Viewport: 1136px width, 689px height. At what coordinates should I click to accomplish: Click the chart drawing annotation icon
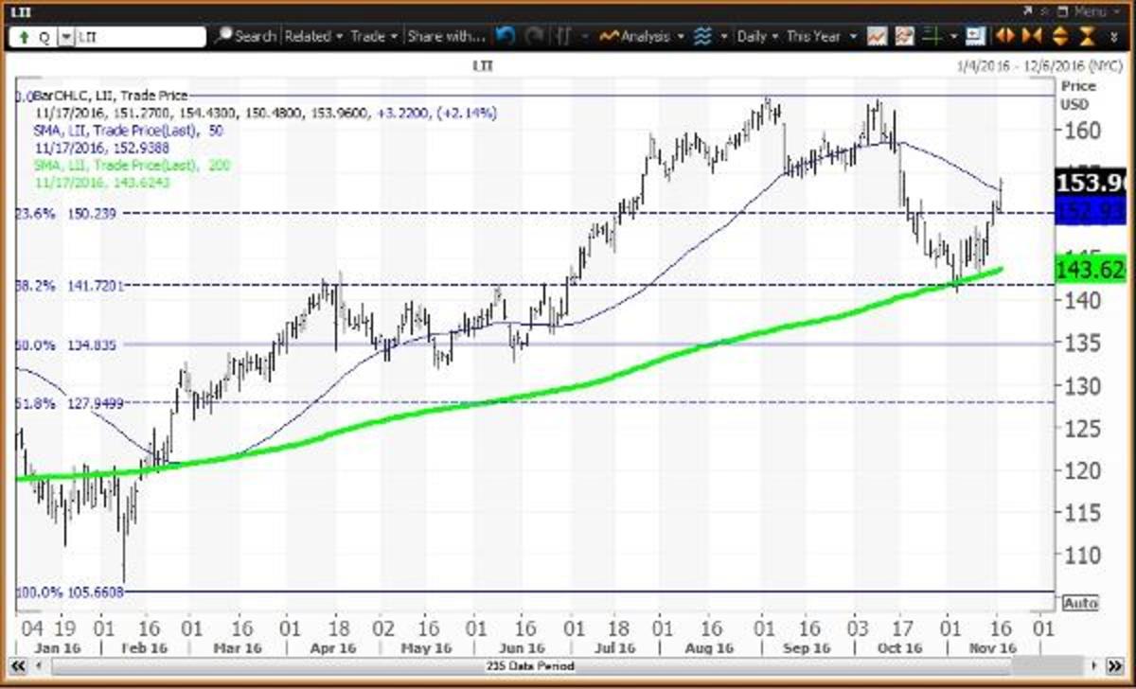point(905,37)
